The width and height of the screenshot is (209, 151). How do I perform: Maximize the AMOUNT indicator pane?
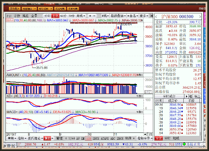click(x=140, y=75)
